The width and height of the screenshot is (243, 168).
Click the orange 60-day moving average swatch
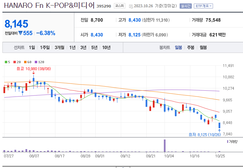pyautogui.click(x=25, y=62)
